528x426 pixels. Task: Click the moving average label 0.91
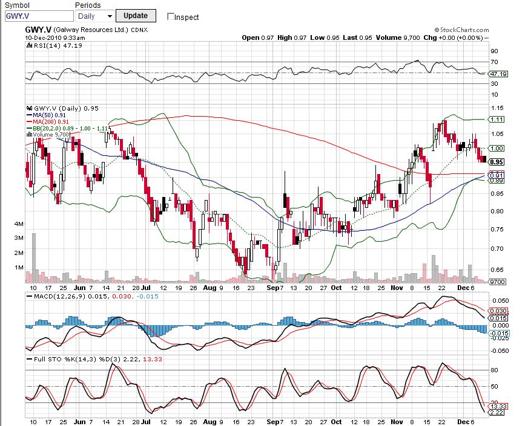(x=497, y=175)
